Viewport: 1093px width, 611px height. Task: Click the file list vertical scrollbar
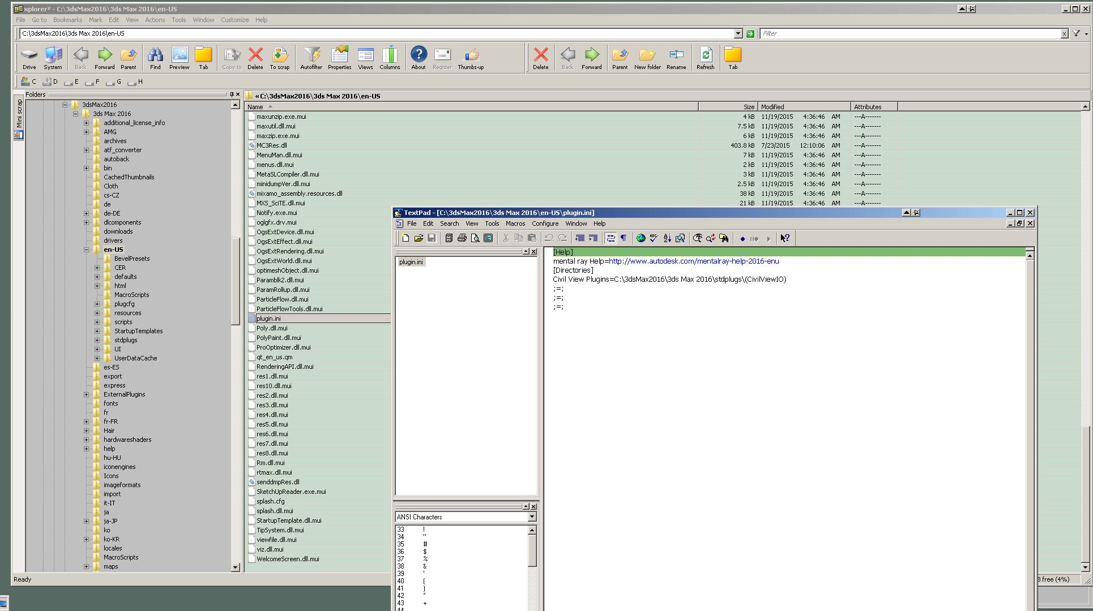(1085, 337)
